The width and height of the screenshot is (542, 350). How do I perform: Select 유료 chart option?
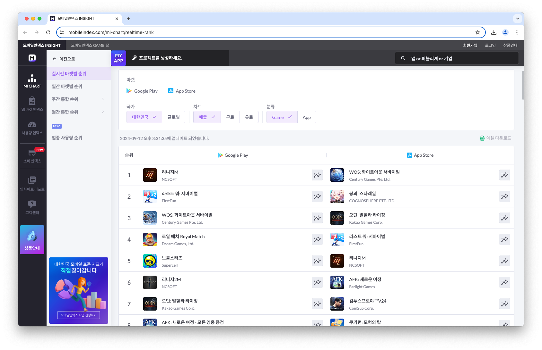click(x=249, y=117)
